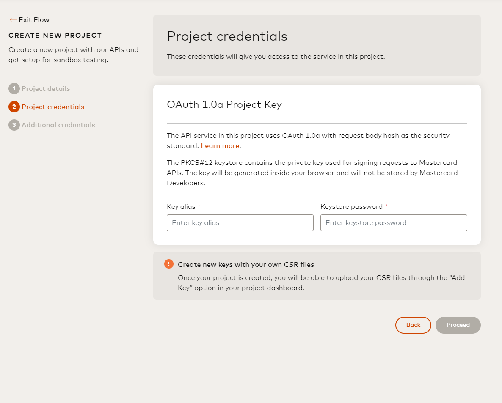Open the Additional credentials step
The image size is (502, 403).
click(58, 125)
